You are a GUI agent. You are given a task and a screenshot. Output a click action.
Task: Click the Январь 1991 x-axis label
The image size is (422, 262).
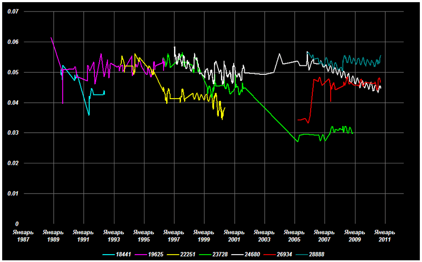coord(83,236)
